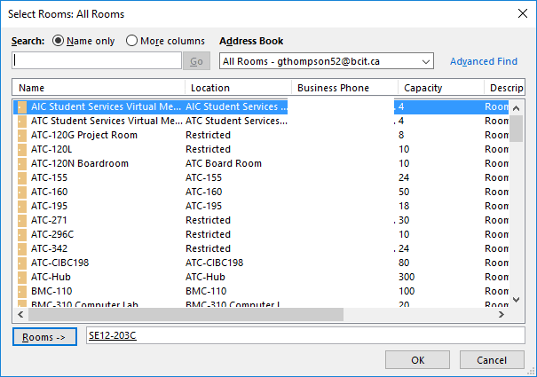Screen dimensions: 537x377
Task: Click inside the Search text box
Action: point(97,60)
